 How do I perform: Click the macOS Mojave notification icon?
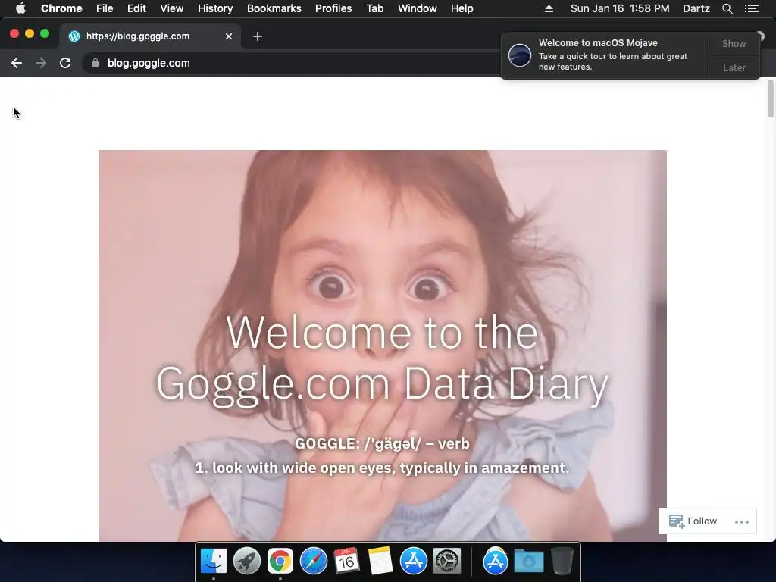[x=520, y=55]
